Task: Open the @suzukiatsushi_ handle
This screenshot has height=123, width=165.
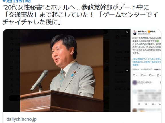Action: click(144, 34)
